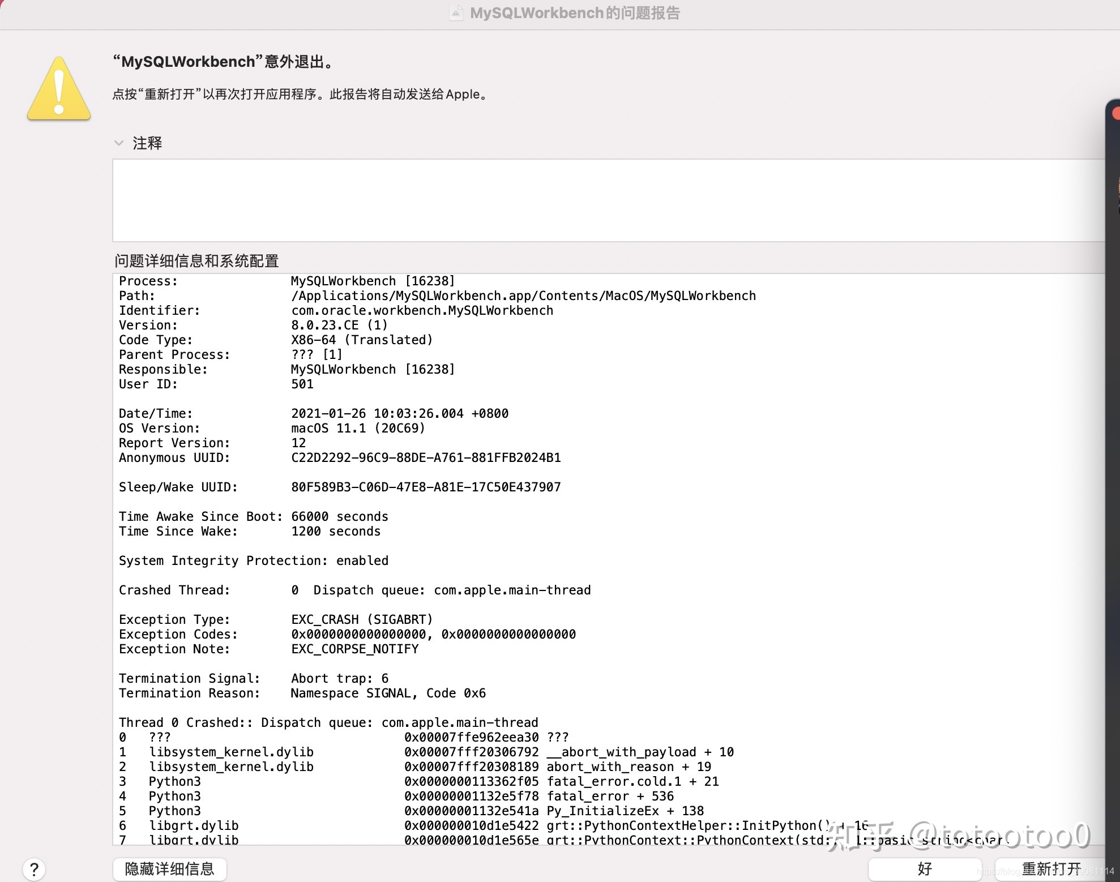Click the code type X86-64 (Translated)
This screenshot has height=882, width=1120.
362,340
